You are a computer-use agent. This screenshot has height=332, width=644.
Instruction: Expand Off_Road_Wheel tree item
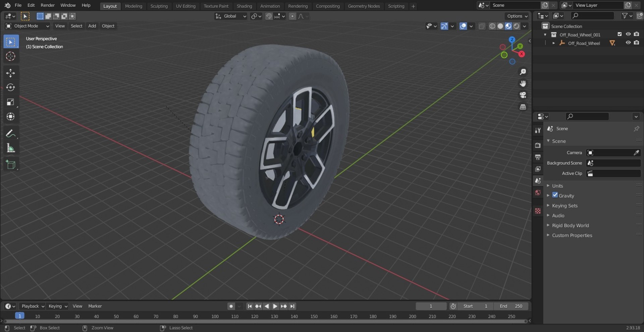click(x=554, y=43)
